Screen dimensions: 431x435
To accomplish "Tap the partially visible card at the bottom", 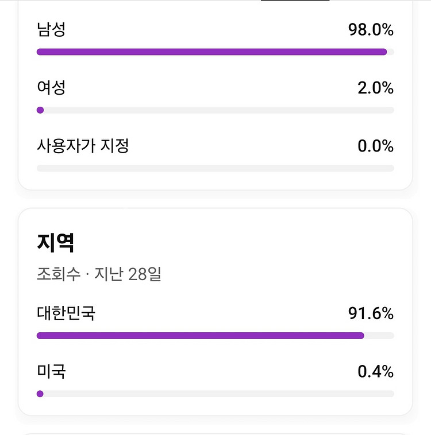I will 215,432.
